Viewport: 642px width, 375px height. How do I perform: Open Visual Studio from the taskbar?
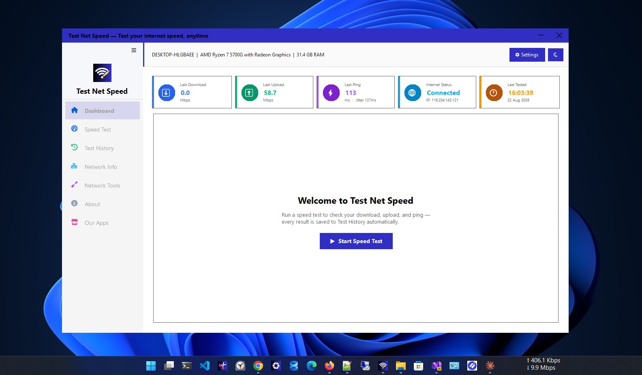437,366
